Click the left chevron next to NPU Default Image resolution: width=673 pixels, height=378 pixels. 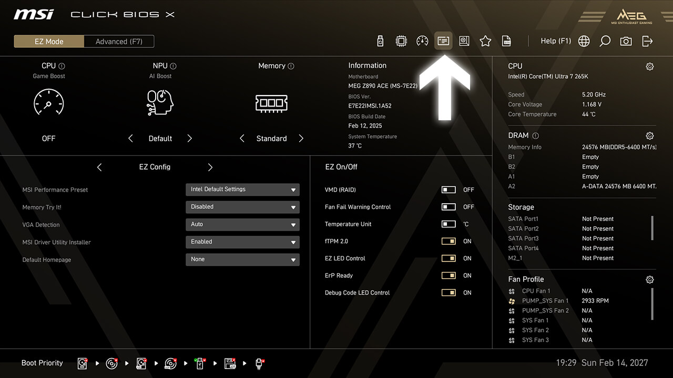[x=130, y=139]
